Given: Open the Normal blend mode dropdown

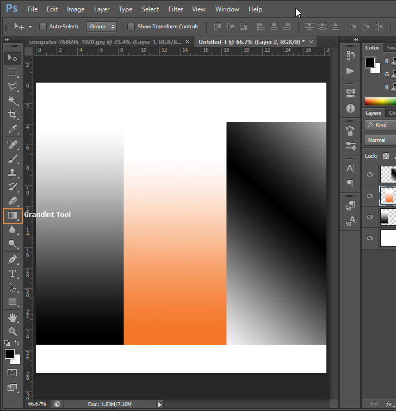Looking at the screenshot, I should pos(380,140).
